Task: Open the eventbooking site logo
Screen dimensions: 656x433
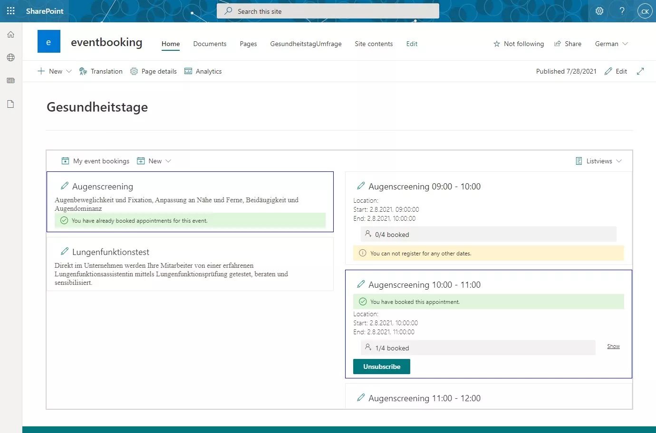Action: point(48,42)
